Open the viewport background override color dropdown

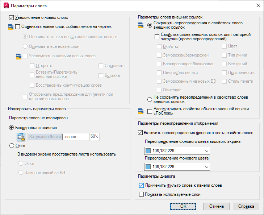click(207, 151)
